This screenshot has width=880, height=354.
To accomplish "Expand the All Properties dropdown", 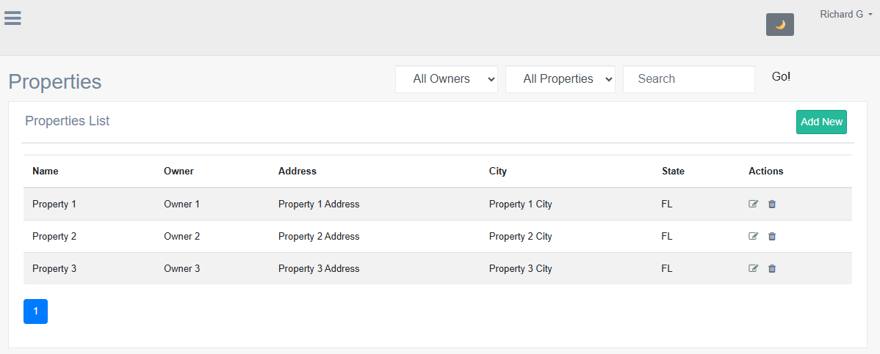I will [560, 79].
